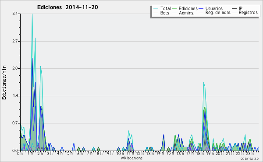Click the x-axis label '0 h'
263x162 pixels.
point(20,154)
